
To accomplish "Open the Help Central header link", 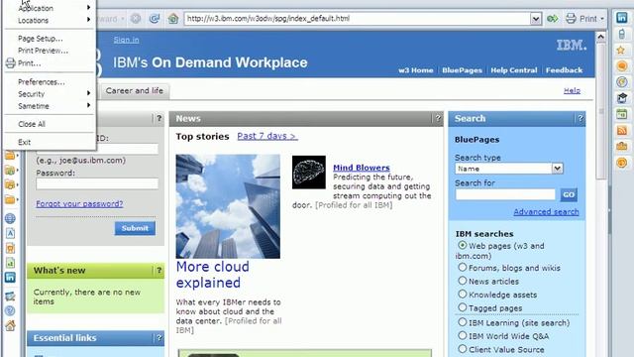I will point(514,70).
